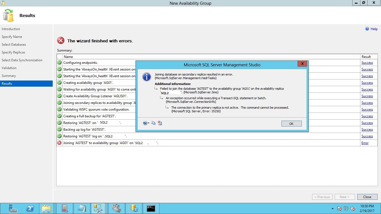Select "Validating WSFC quorum vote configuration." row
Image resolution: width=381 pixels, height=214 pixels.
point(96,110)
